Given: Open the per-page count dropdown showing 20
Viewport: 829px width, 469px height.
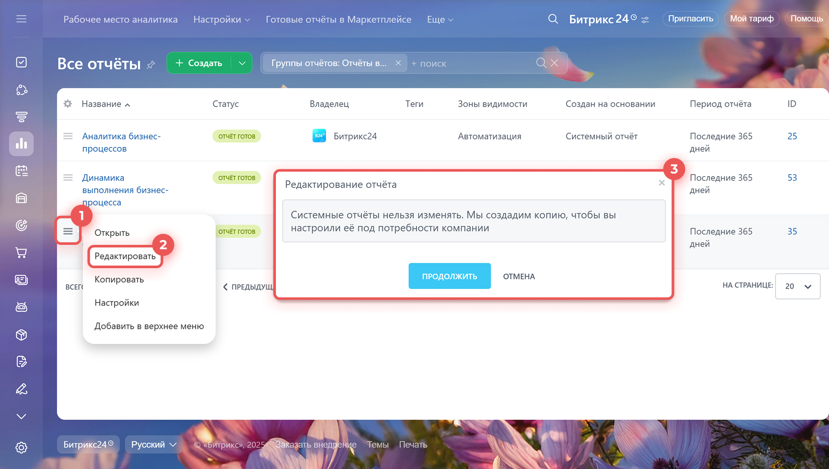Looking at the screenshot, I should 797,286.
